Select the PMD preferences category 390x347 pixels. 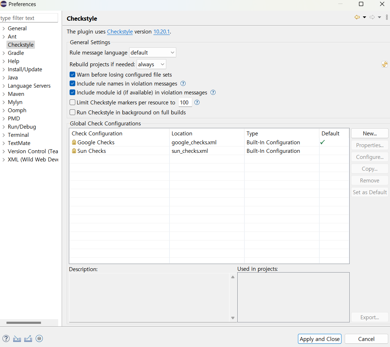14,119
